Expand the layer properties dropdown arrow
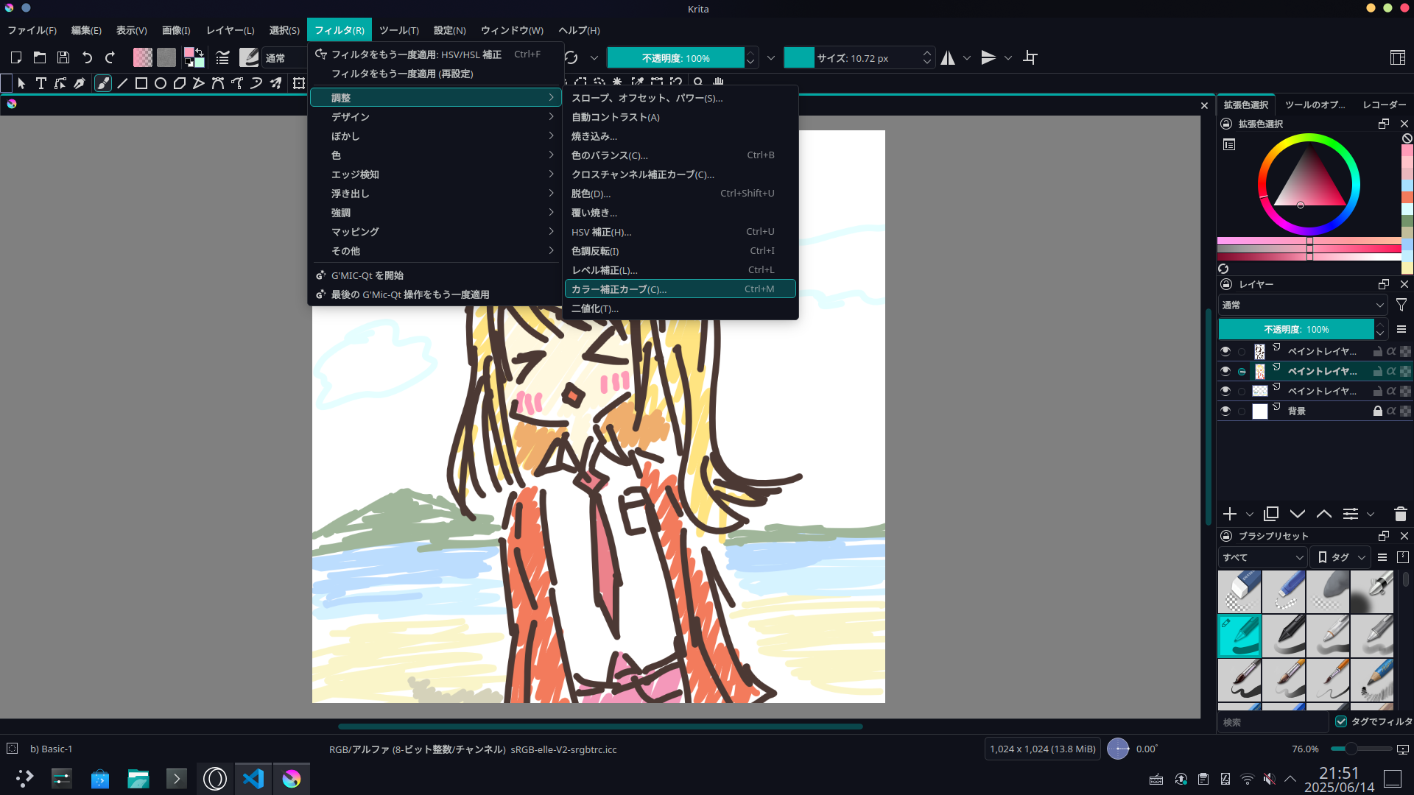 pyautogui.click(x=1371, y=514)
